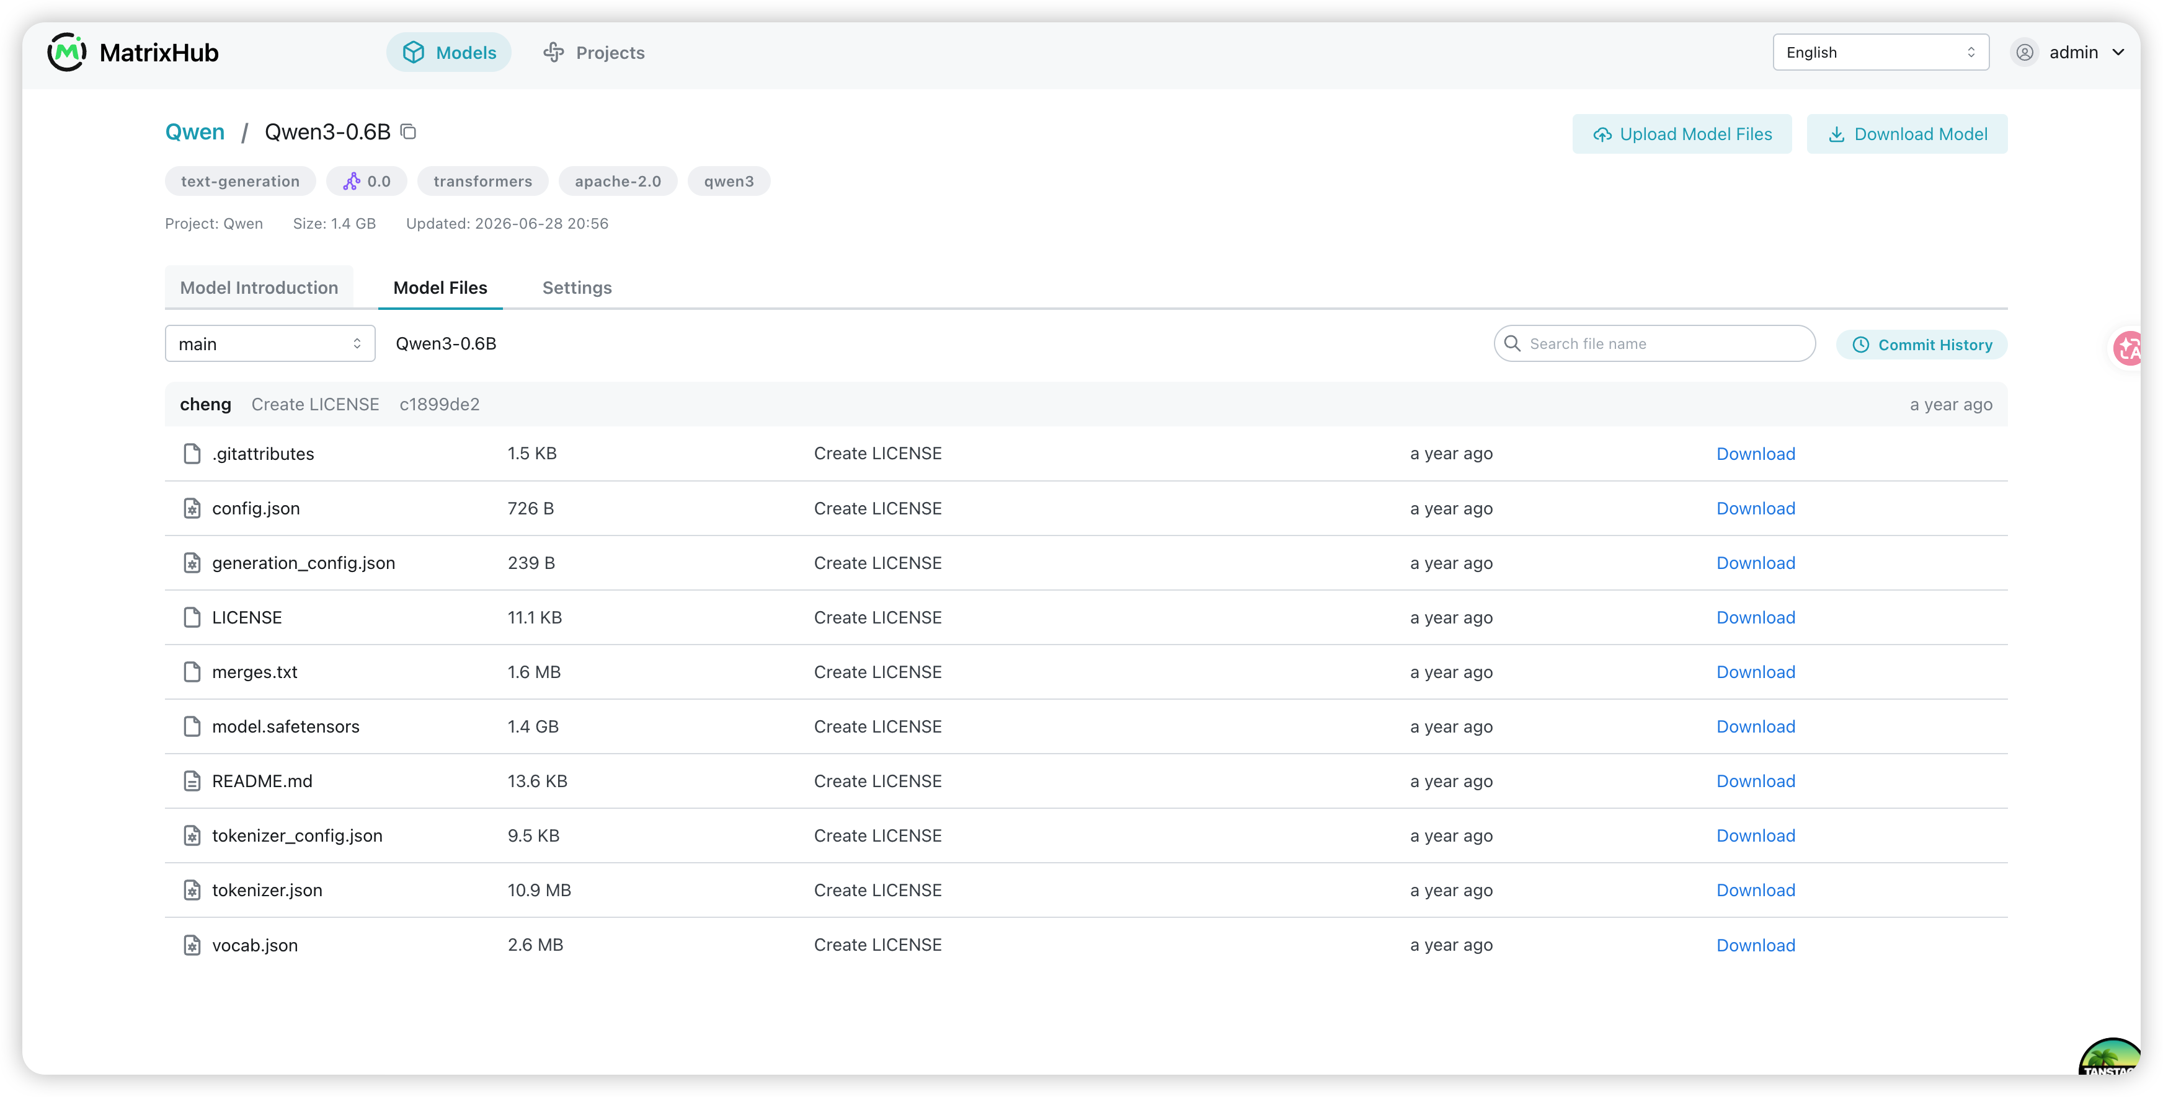
Task: Open the main branch selector
Action: click(270, 343)
